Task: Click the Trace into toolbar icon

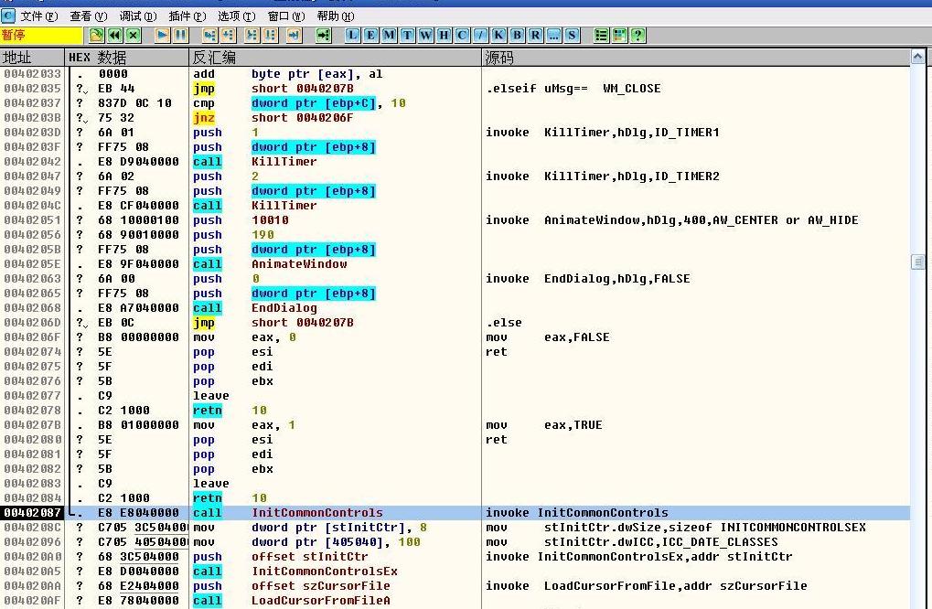Action: [x=252, y=35]
